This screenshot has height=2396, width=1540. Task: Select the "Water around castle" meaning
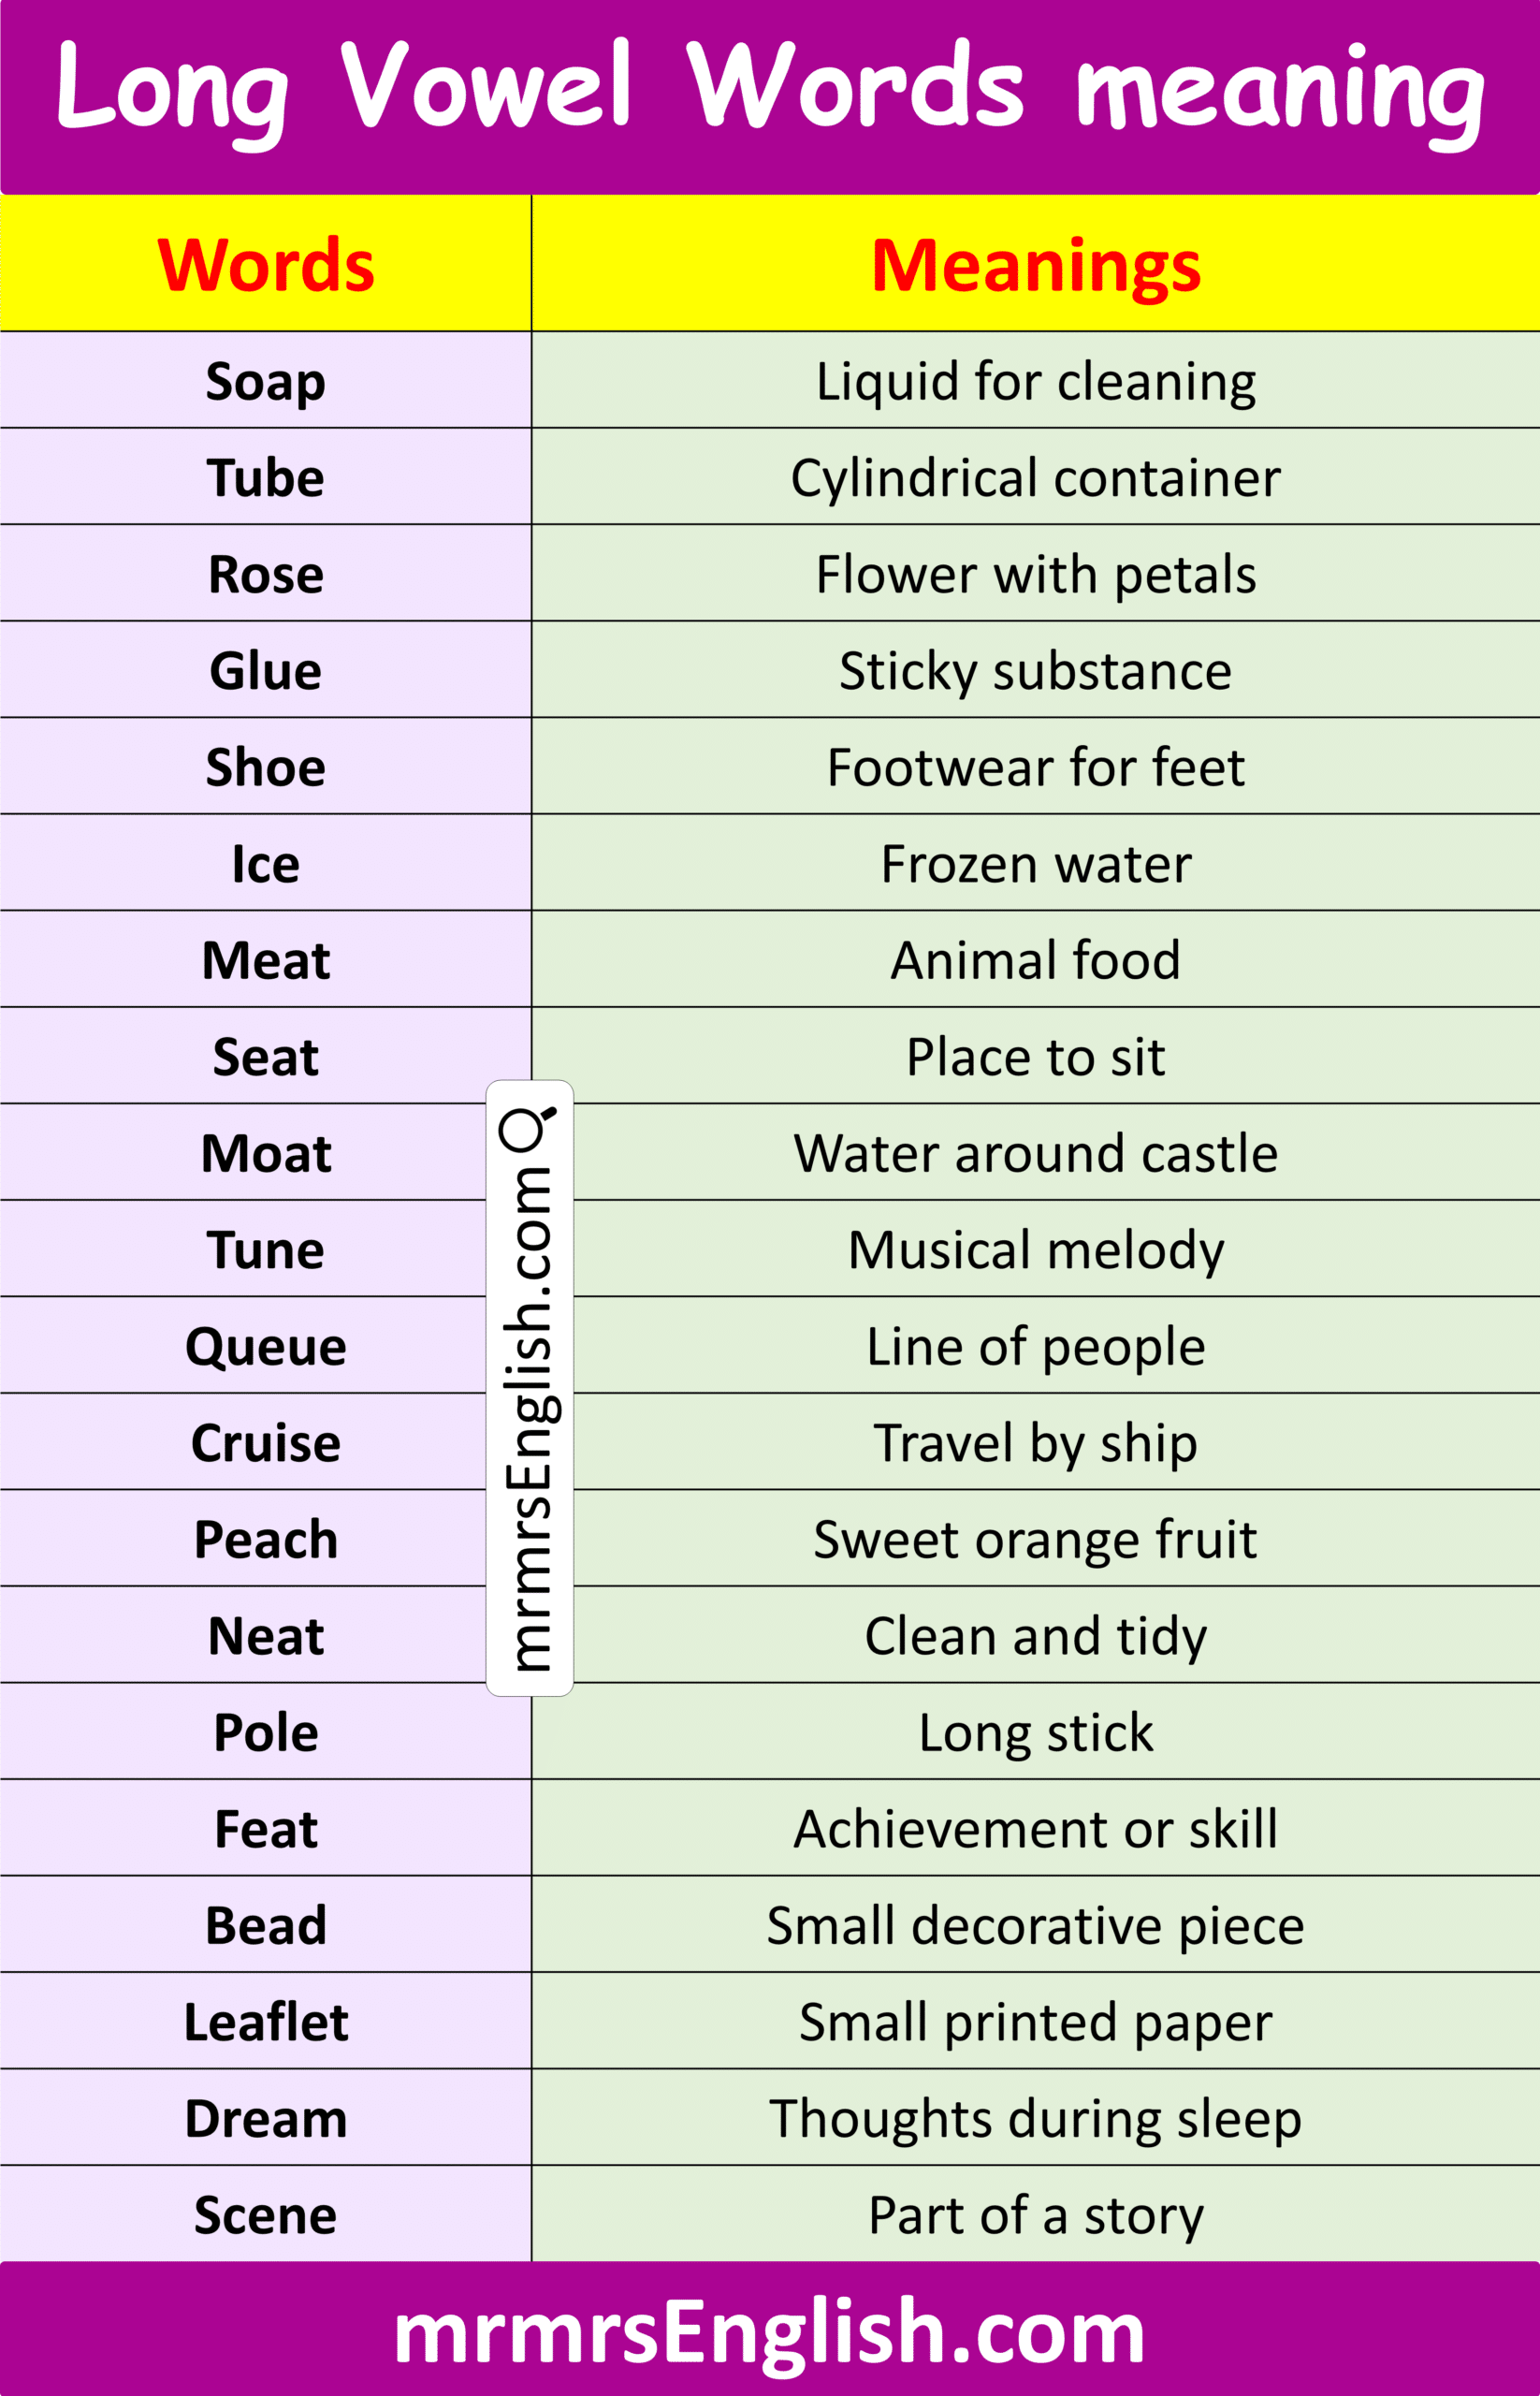1036,1153
